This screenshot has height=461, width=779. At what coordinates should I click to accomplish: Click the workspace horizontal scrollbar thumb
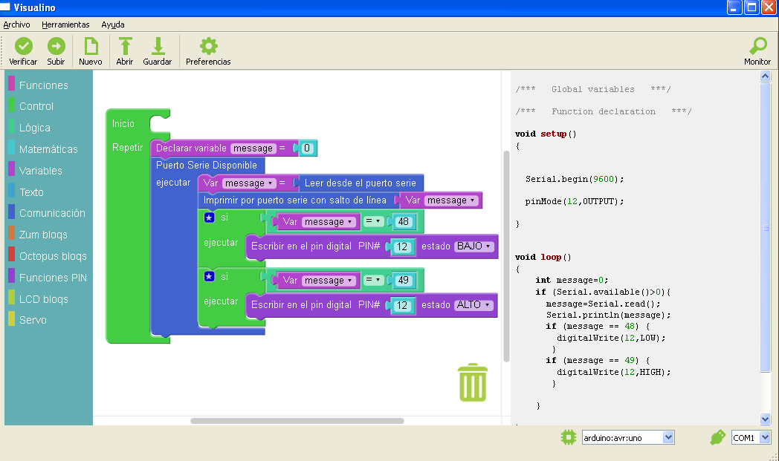coord(297,421)
